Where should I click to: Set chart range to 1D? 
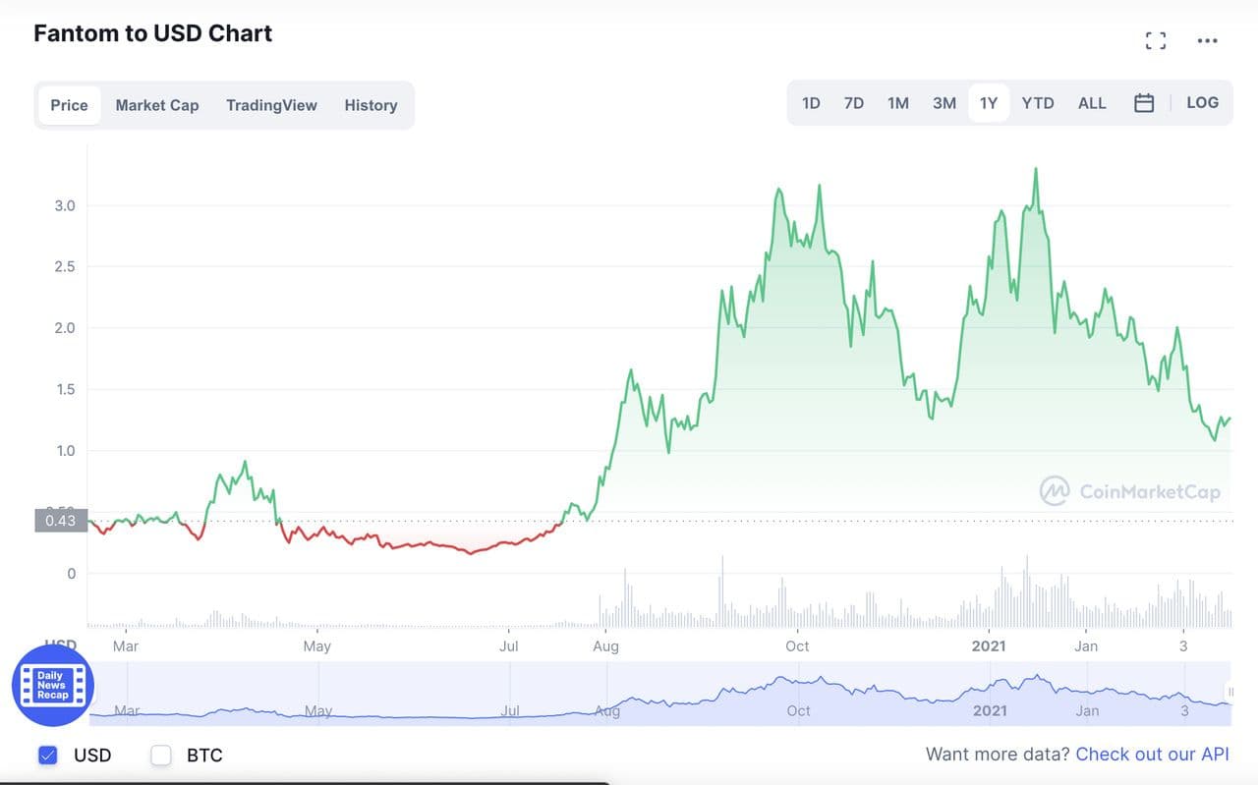coord(811,103)
